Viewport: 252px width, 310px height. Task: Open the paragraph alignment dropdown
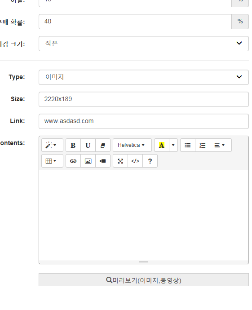click(221, 145)
